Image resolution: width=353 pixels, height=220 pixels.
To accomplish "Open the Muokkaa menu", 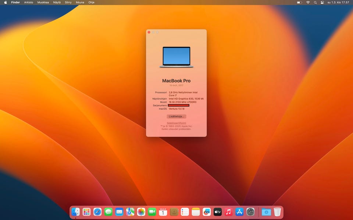I will click(x=43, y=3).
